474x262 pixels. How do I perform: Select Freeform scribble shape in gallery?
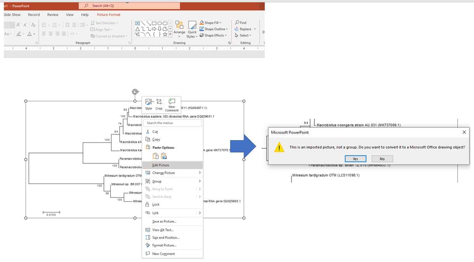point(137,34)
